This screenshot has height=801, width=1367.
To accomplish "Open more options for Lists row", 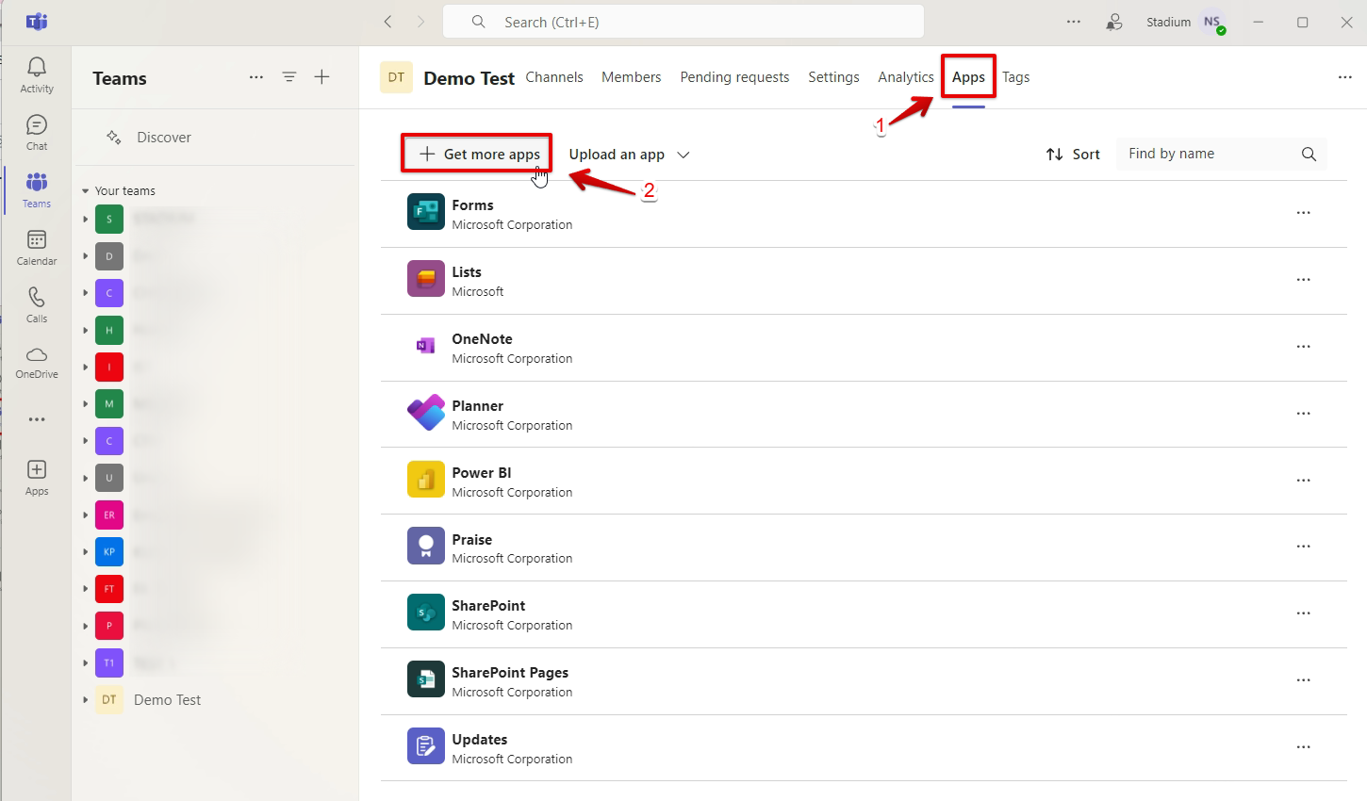I will point(1303,280).
